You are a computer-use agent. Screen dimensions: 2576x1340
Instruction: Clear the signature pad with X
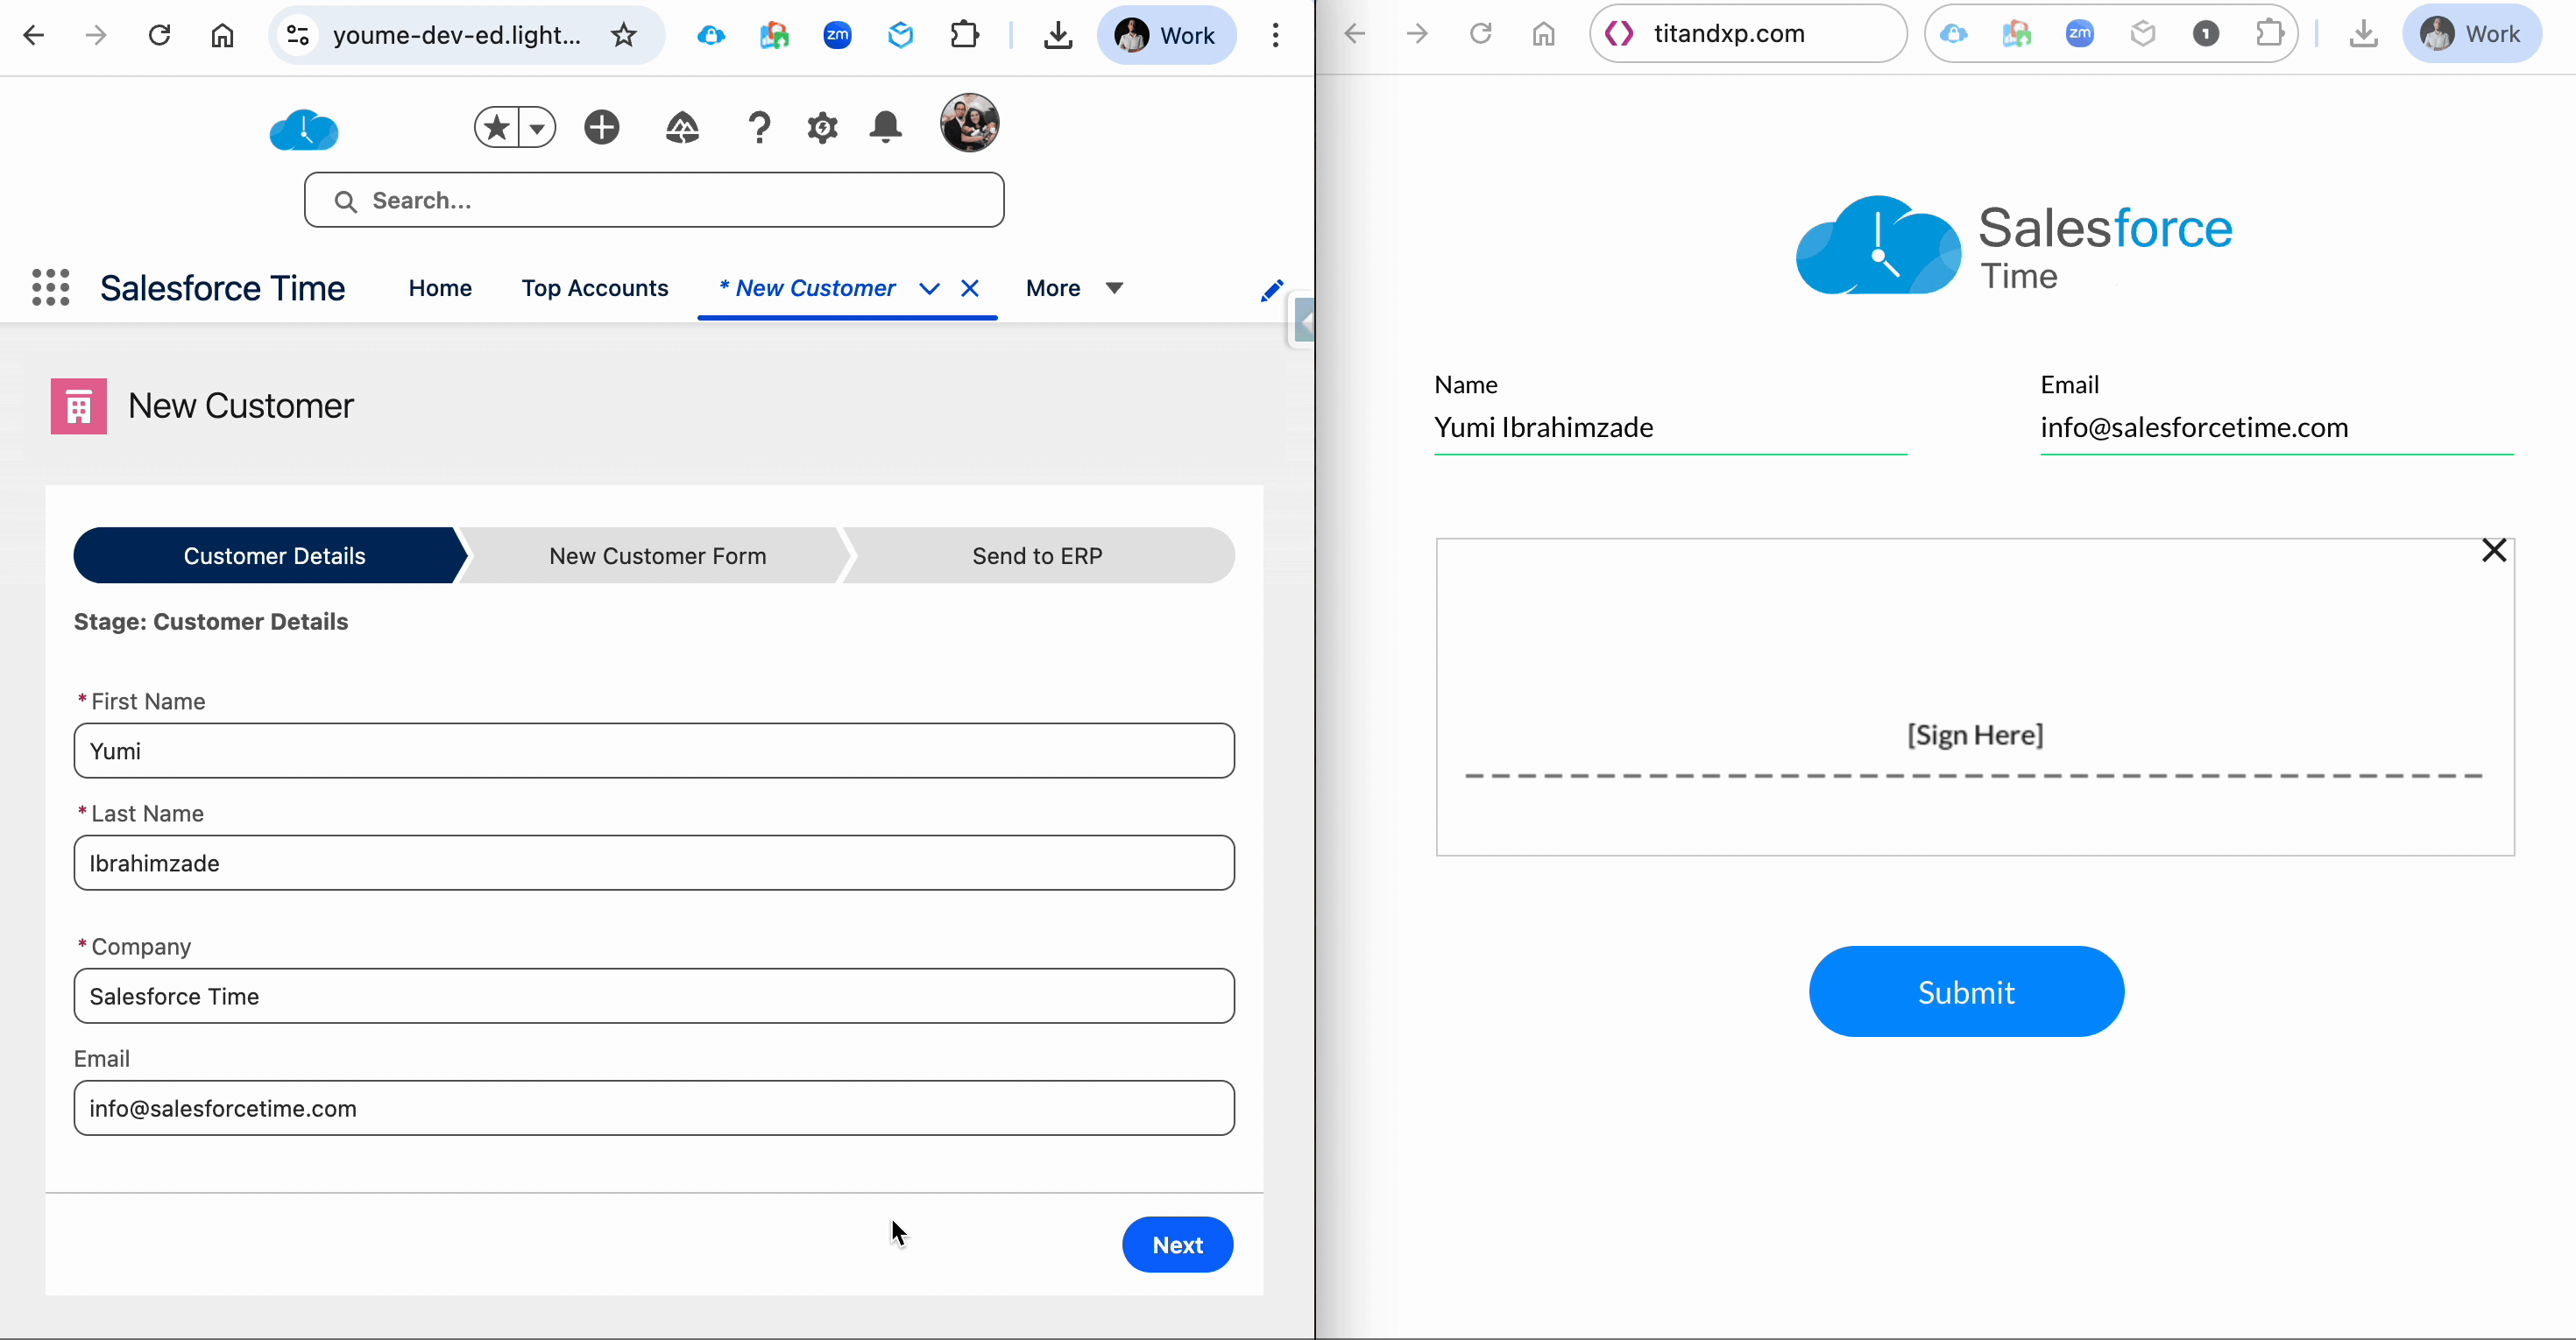tap(2493, 551)
